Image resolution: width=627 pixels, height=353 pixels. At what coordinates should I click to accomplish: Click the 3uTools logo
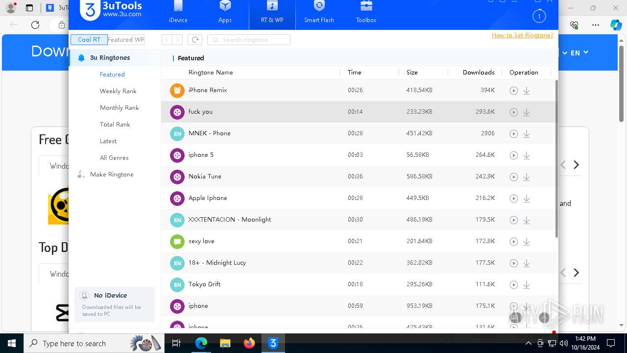point(111,10)
